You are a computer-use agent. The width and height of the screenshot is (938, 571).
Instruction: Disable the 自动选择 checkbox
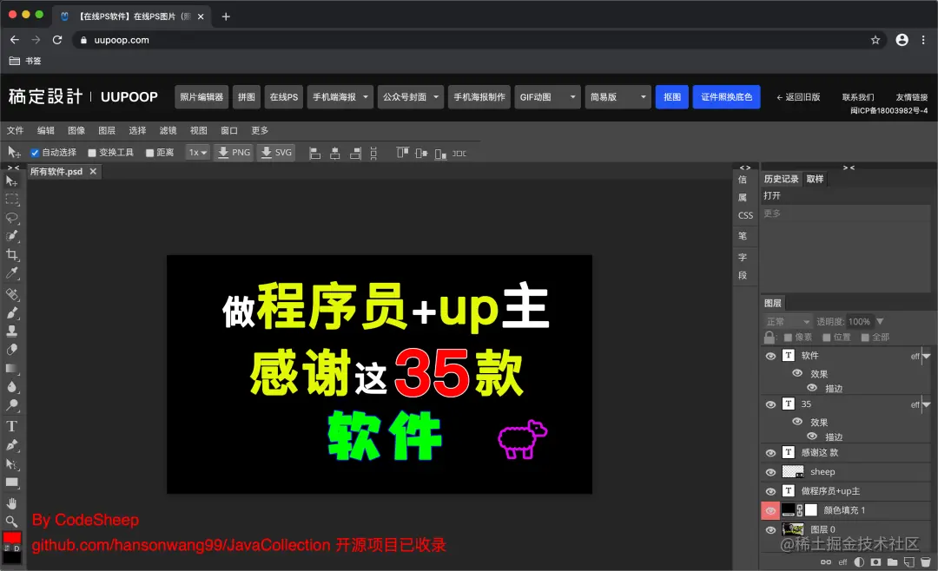click(34, 152)
